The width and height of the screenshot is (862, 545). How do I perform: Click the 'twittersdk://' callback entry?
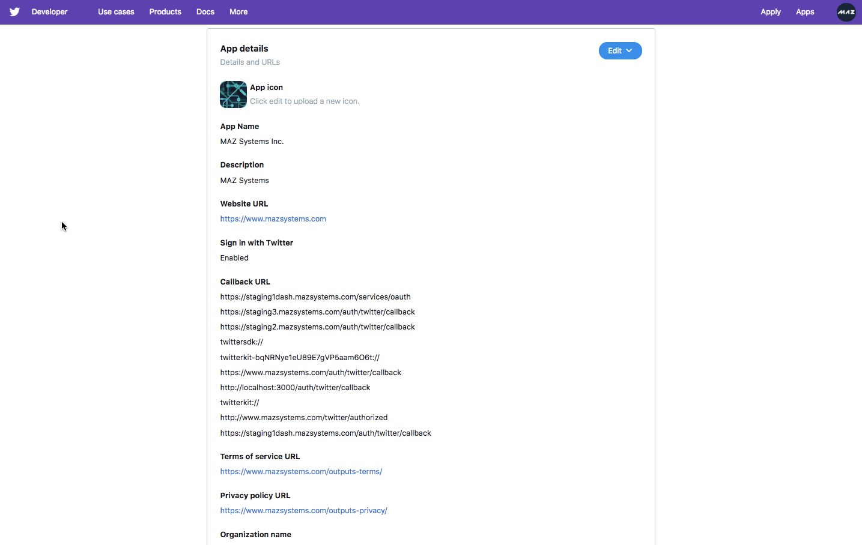(241, 342)
